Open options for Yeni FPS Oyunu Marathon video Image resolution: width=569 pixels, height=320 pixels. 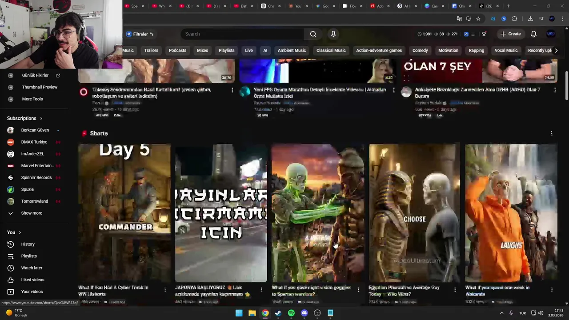click(x=393, y=90)
